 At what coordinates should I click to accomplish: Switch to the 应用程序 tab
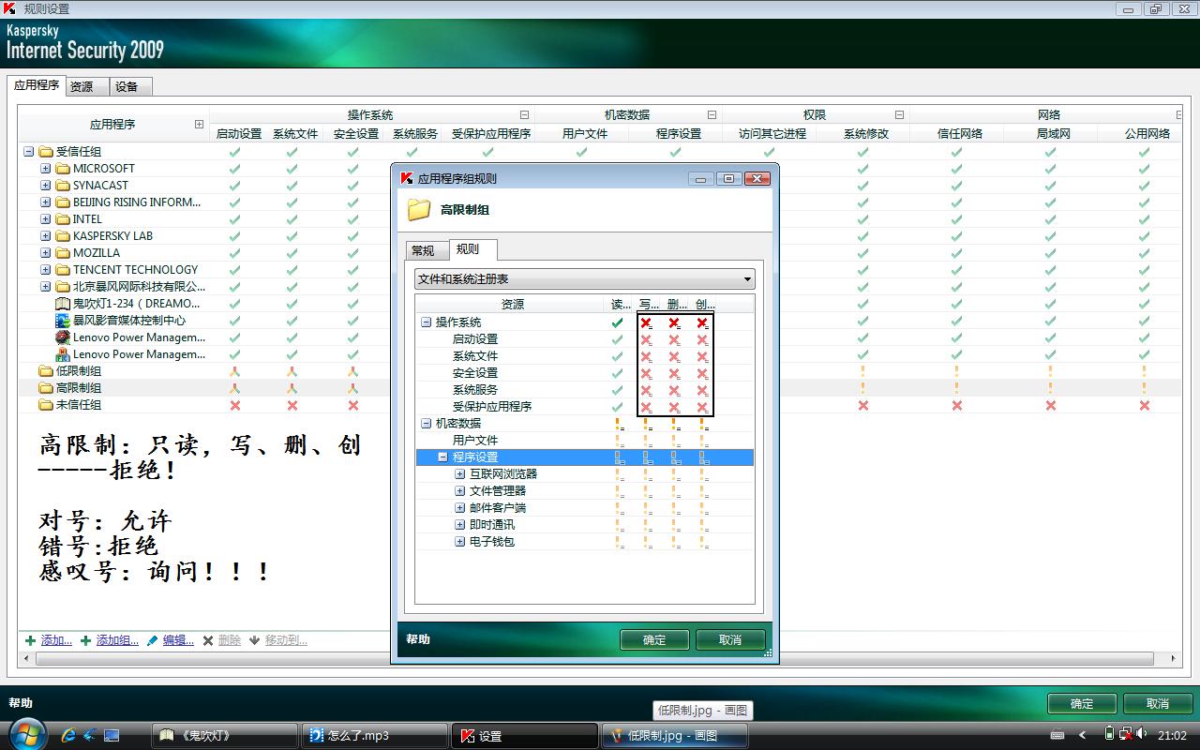tap(37, 85)
